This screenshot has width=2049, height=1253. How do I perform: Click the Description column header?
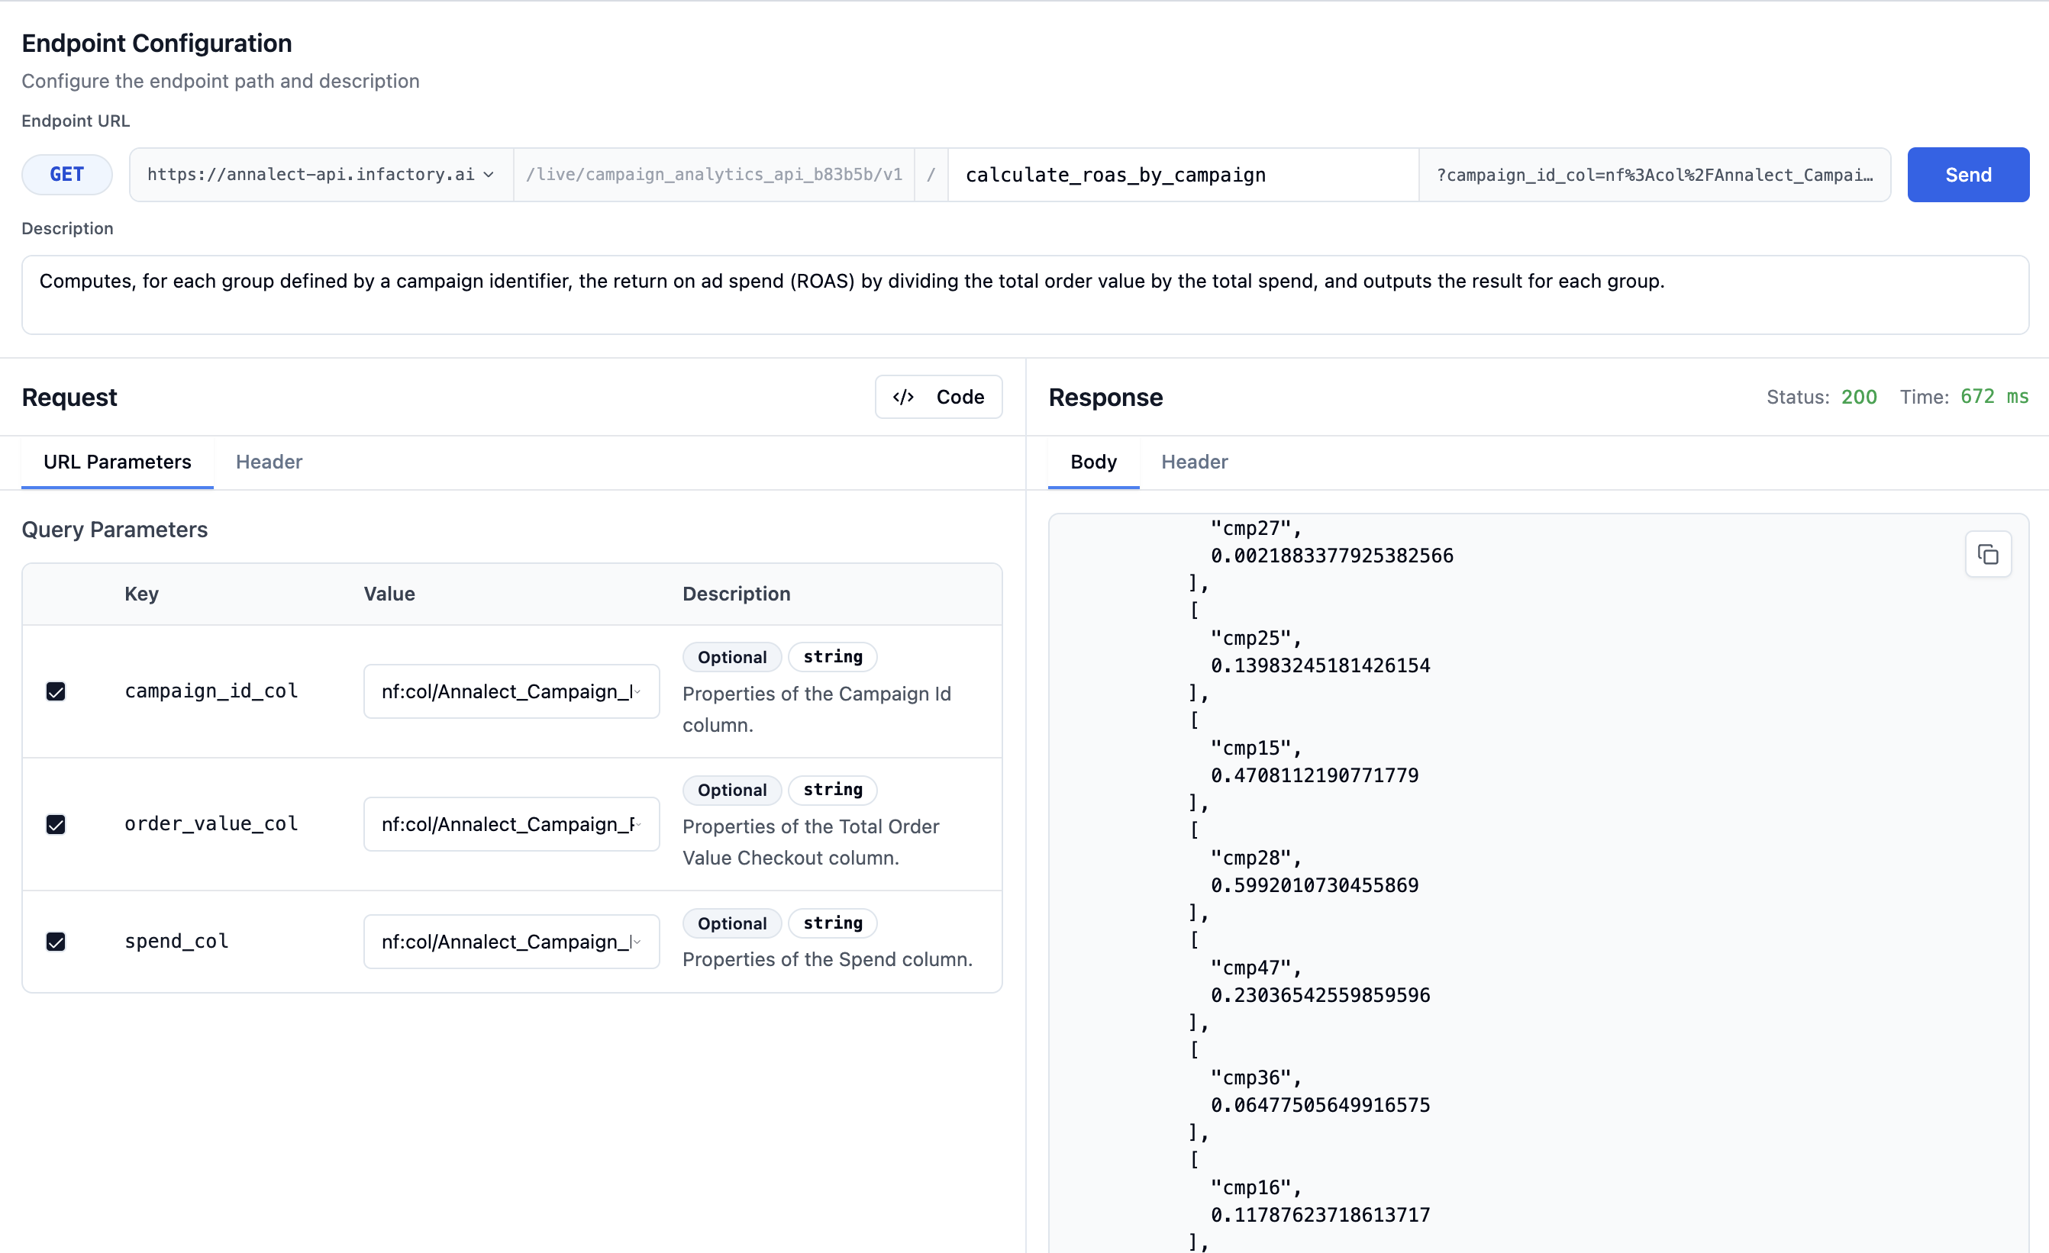click(736, 594)
